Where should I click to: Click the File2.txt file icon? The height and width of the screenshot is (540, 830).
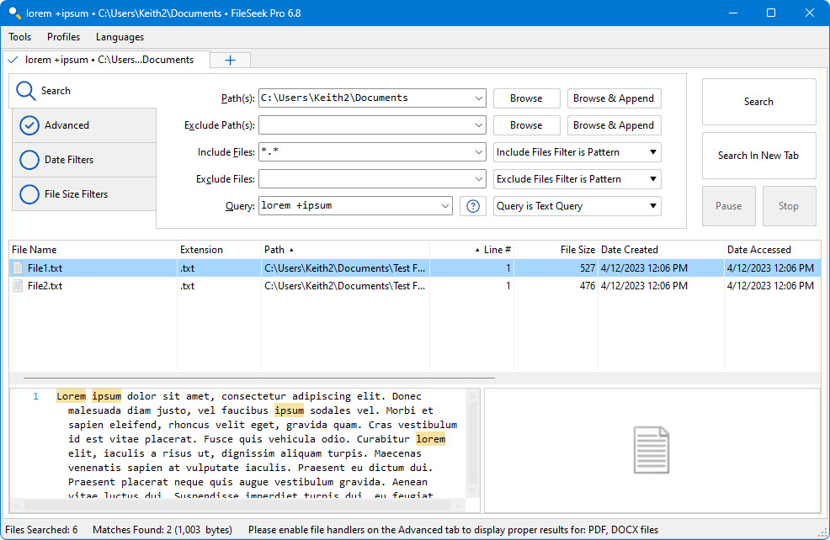pyautogui.click(x=18, y=286)
